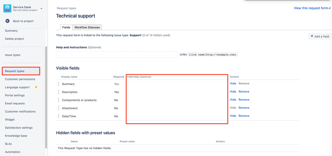
Task: Click Required Yes value for Description
Action: click(116, 92)
